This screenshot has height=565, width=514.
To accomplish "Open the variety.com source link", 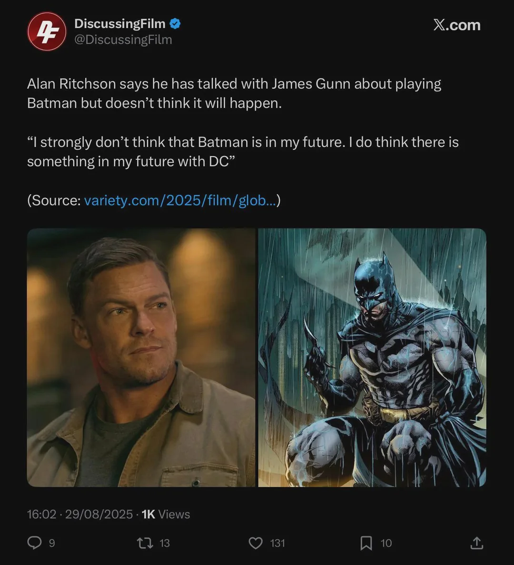I will click(179, 200).
